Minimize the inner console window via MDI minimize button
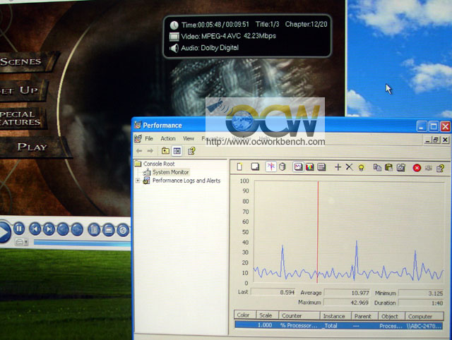Screen dimensions: 452x340 click(x=428, y=140)
